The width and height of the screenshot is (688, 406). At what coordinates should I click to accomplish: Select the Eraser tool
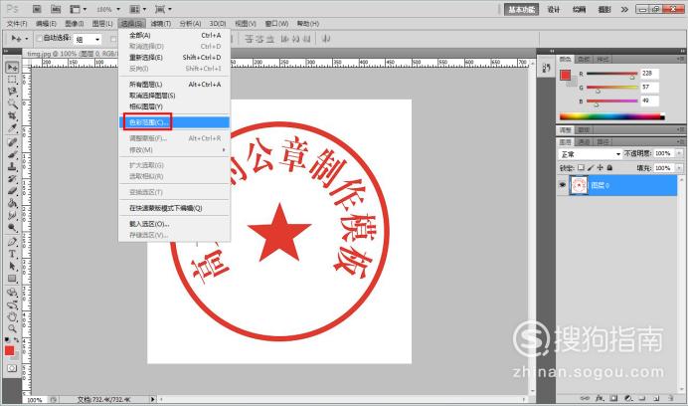point(12,191)
